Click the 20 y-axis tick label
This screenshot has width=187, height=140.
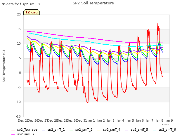[x=19, y=14]
